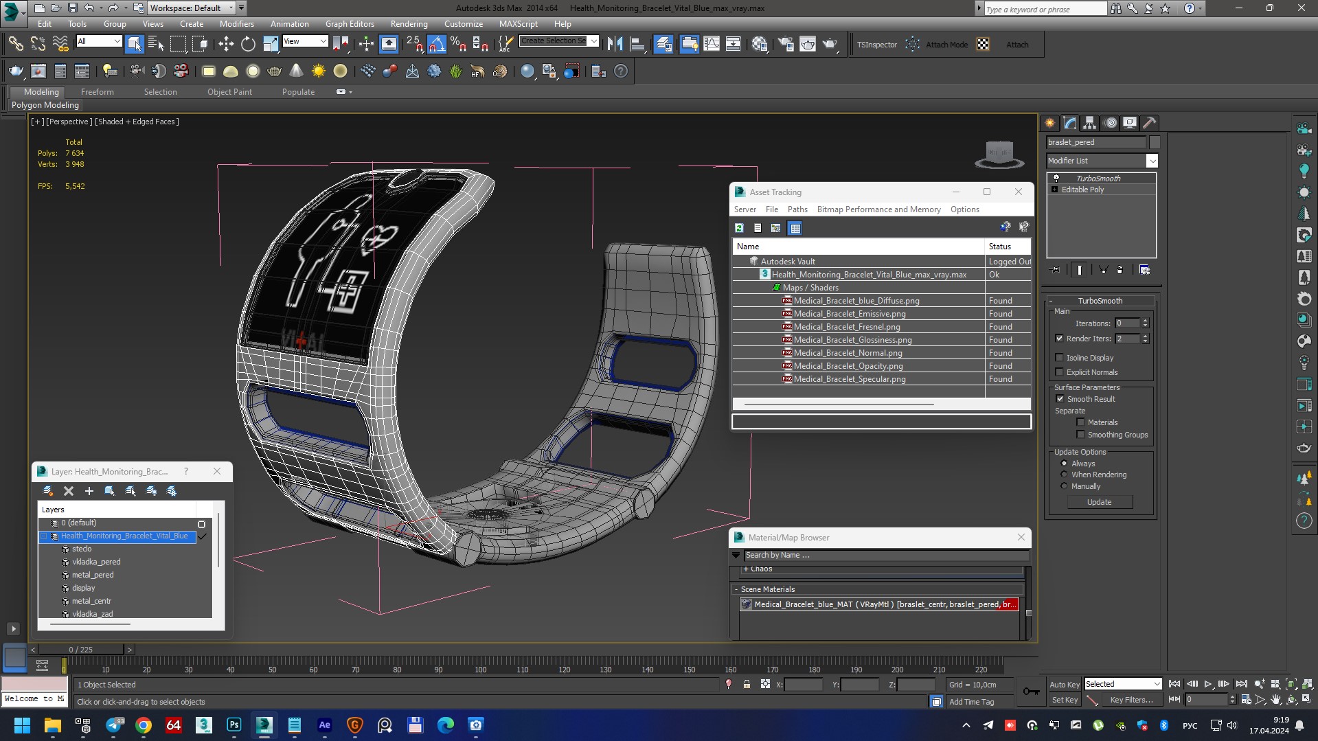The height and width of the screenshot is (741, 1318).
Task: Open the Rendering menu
Action: click(409, 23)
